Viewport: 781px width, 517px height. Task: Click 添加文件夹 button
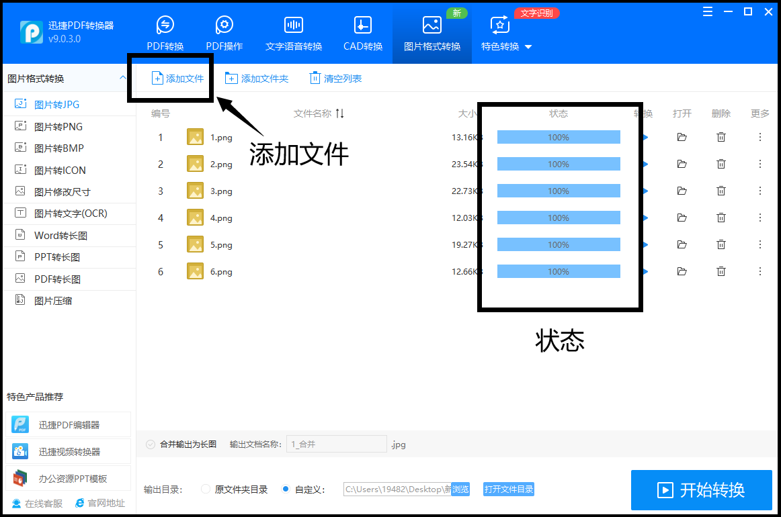coord(257,78)
